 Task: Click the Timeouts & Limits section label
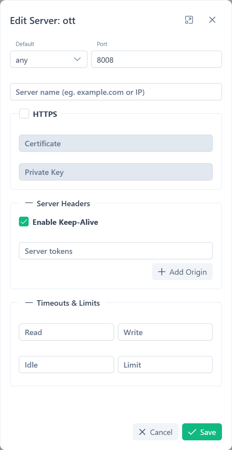pyautogui.click(x=68, y=303)
